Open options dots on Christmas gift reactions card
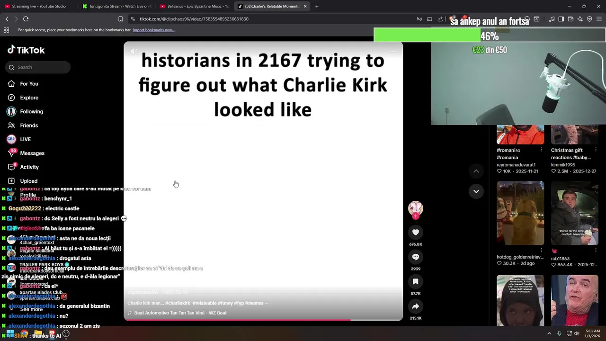Image resolution: width=606 pixels, height=341 pixels. (x=596, y=150)
